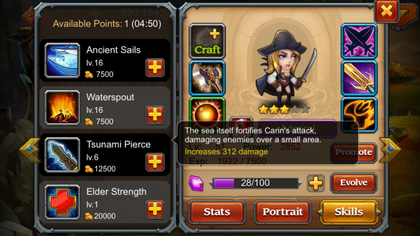Tap the crossed swords equipment slot
The width and height of the screenshot is (420, 236).
pos(359,41)
